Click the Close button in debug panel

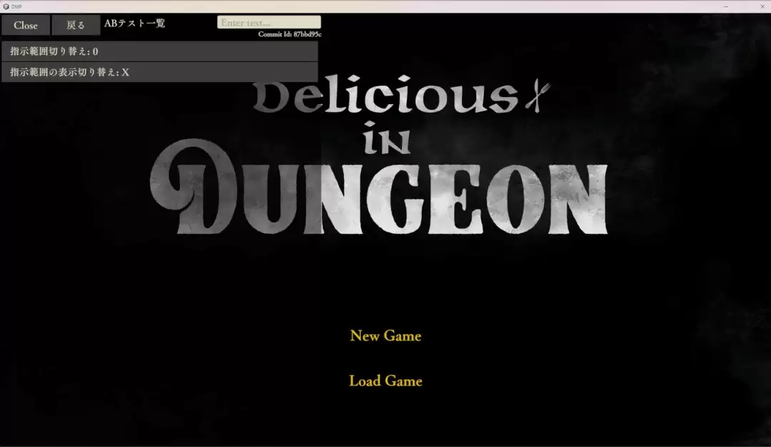[x=26, y=25]
